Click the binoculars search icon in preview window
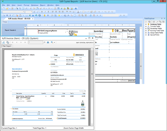 pos(48,42)
